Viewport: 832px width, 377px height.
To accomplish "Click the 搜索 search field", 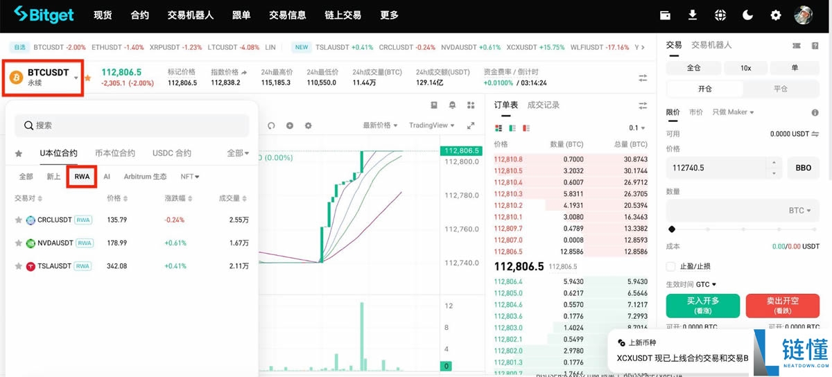I will [x=132, y=125].
